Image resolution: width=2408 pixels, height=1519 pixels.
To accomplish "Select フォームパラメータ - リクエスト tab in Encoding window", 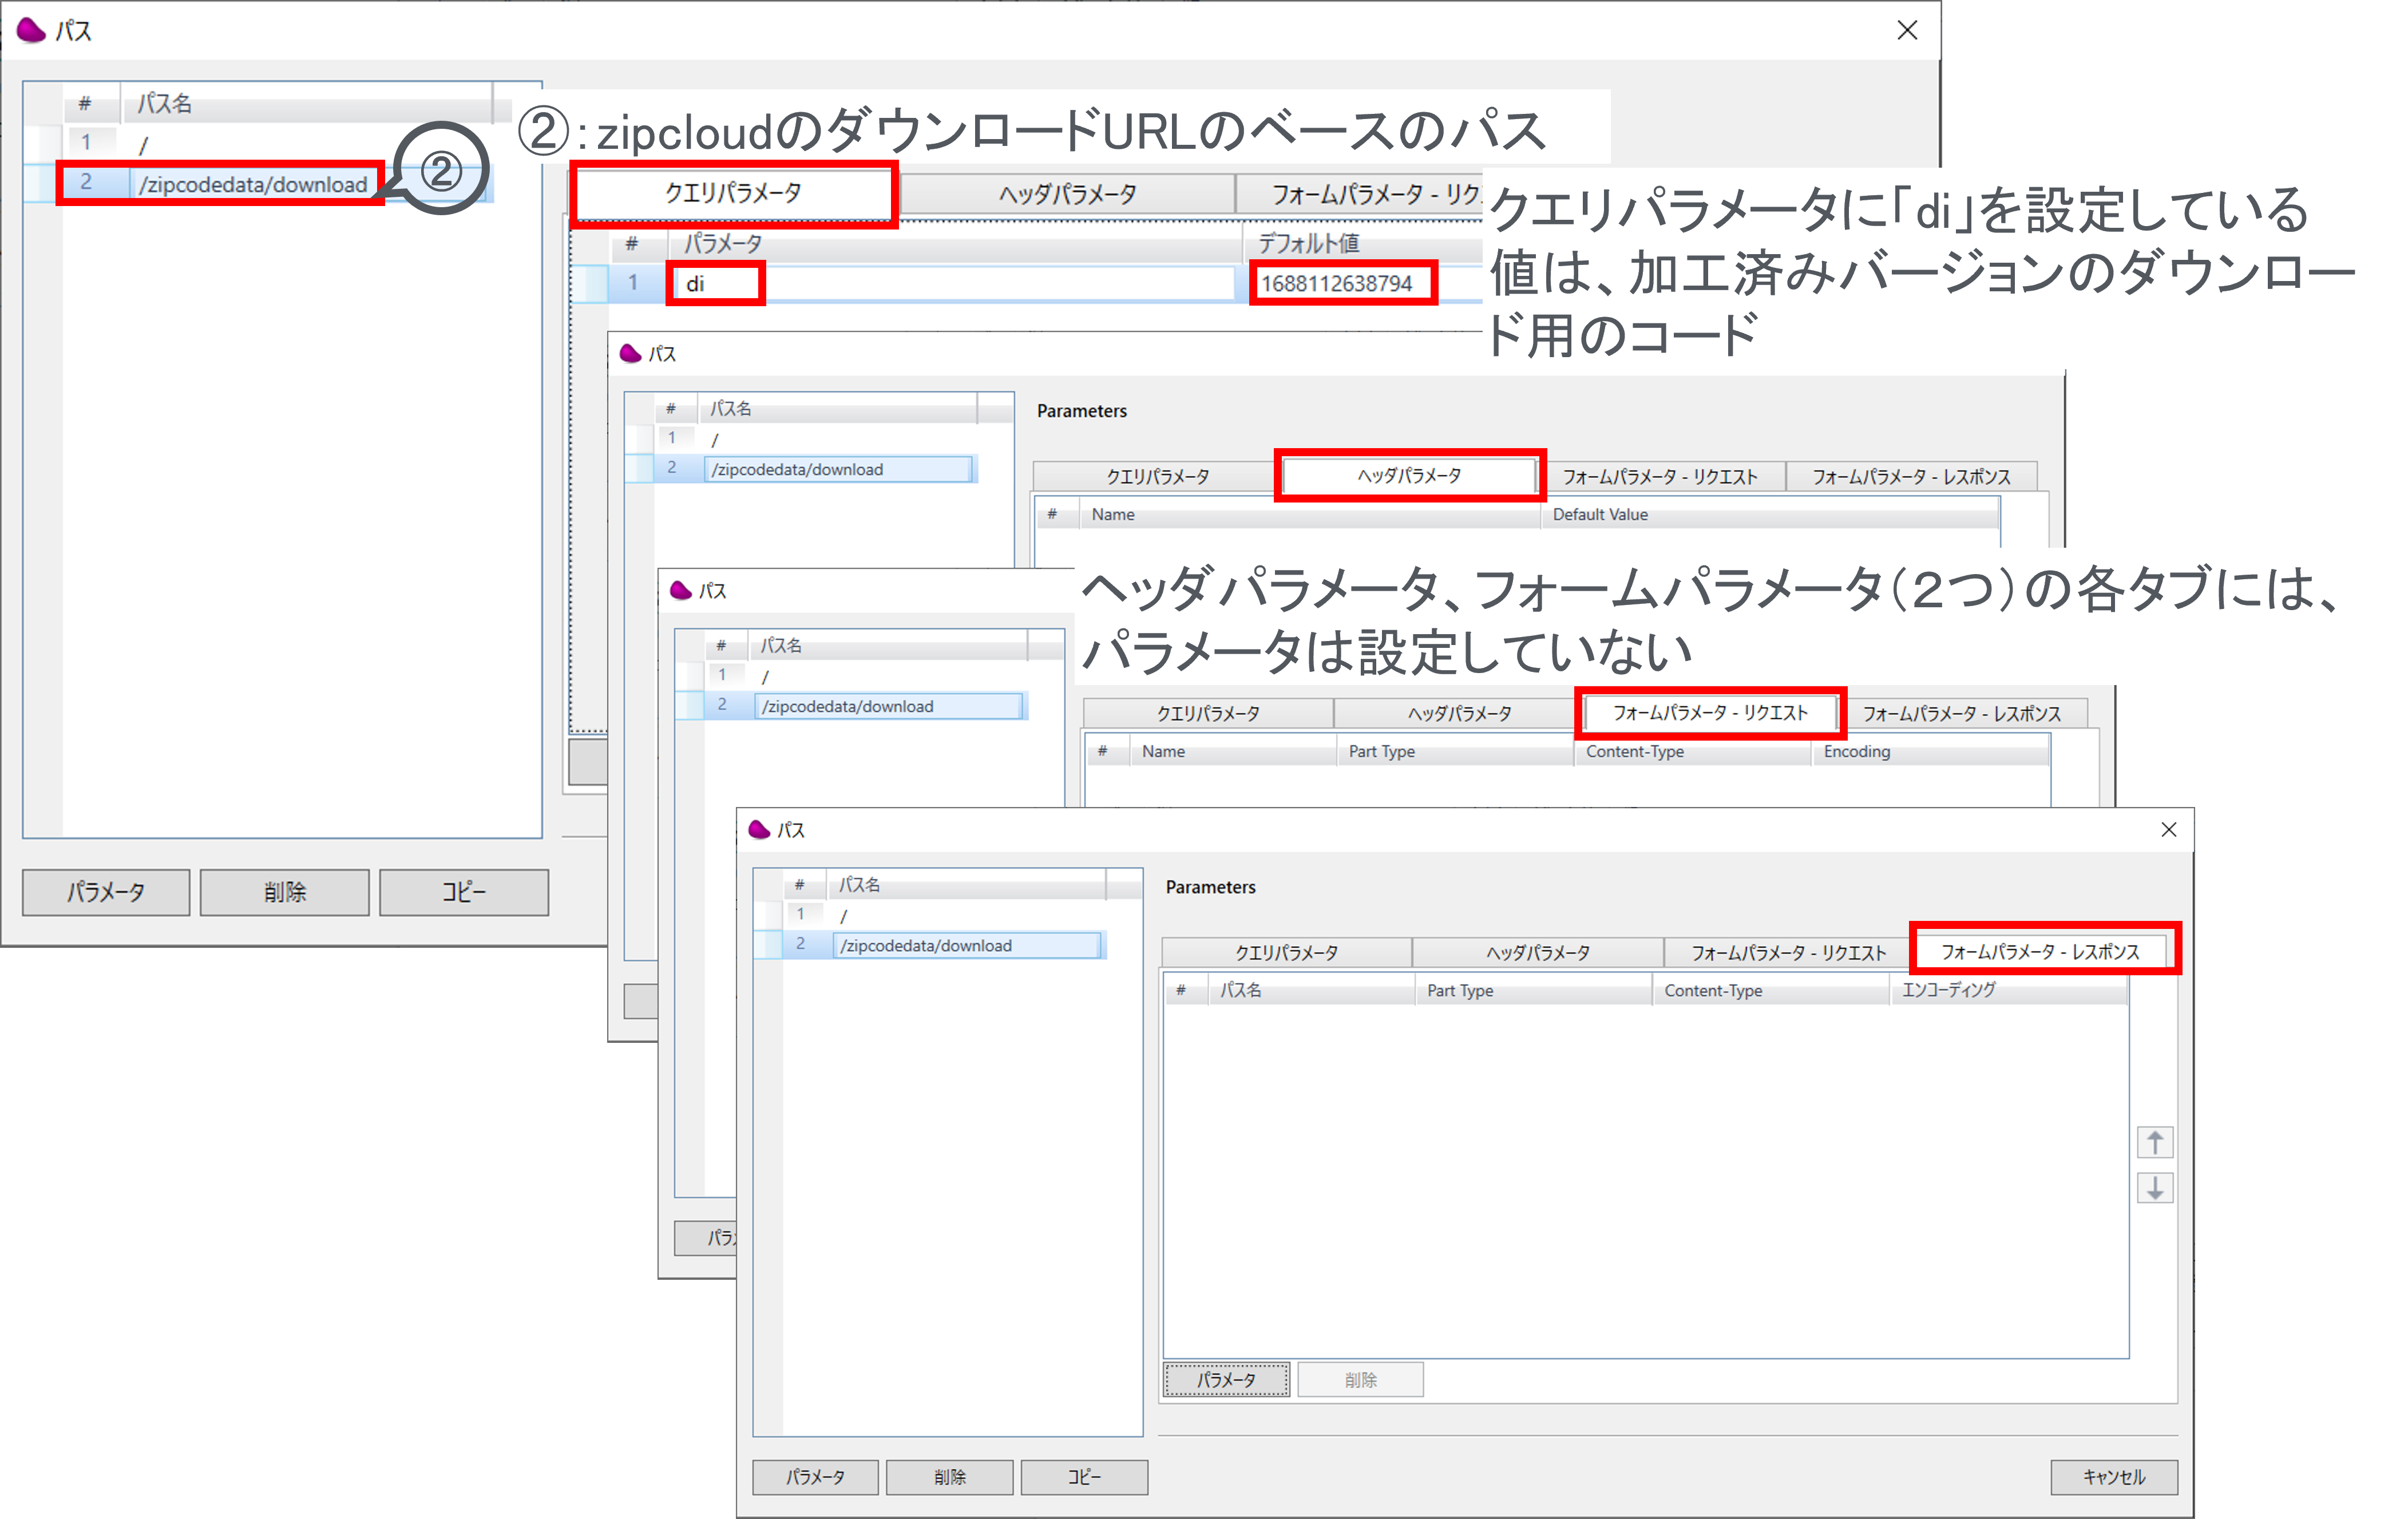I will 1710,713.
